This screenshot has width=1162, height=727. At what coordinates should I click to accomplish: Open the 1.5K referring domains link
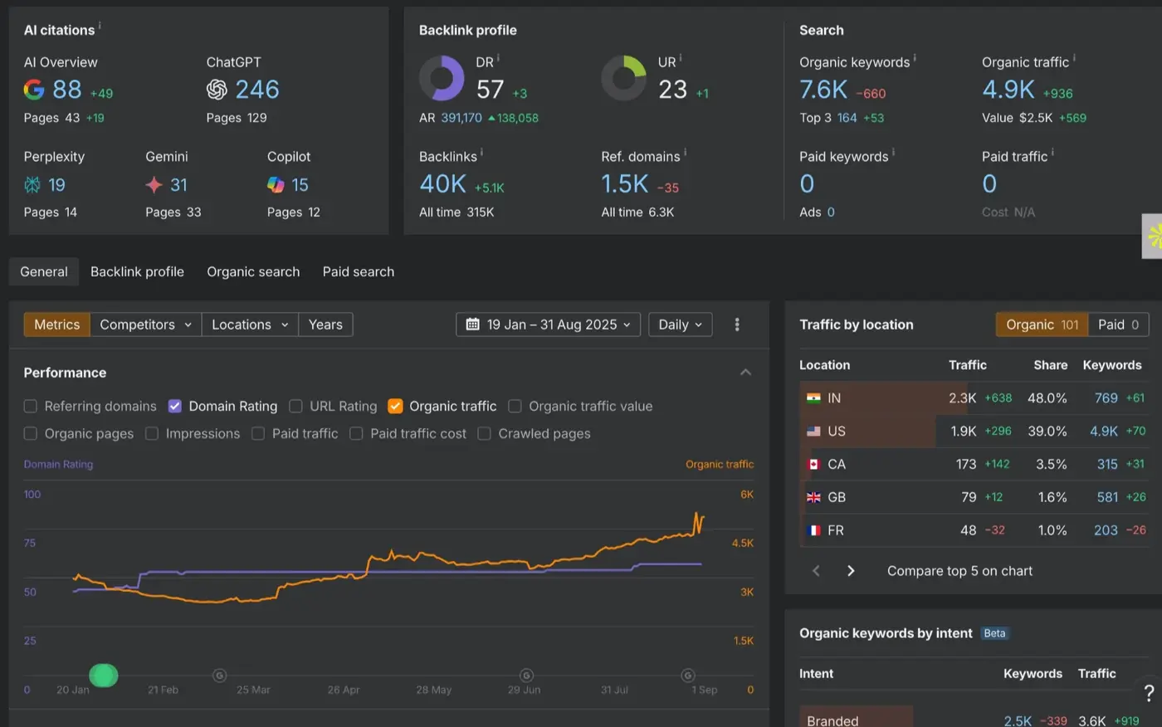[x=625, y=183]
